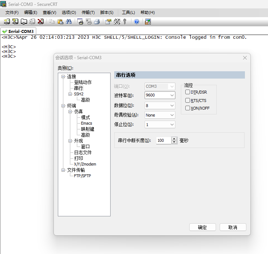This screenshot has width=268, height=254.
Task: Open the baud rate 9600 dropdown
Action: (x=172, y=95)
